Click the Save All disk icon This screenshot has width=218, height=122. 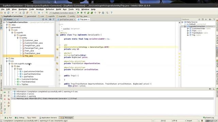click(x=5, y=13)
